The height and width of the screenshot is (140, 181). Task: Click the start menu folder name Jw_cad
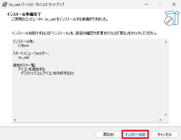tap(24, 57)
